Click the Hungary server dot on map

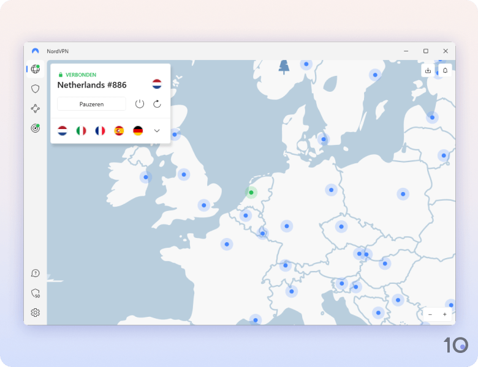click(385, 264)
